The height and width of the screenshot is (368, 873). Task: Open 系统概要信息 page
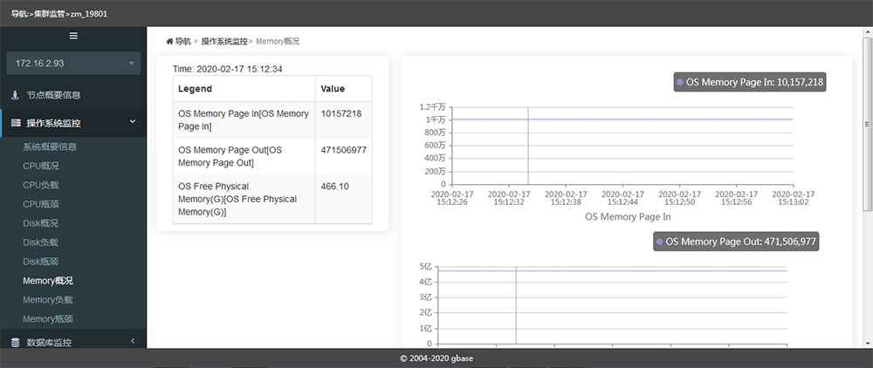[50, 147]
